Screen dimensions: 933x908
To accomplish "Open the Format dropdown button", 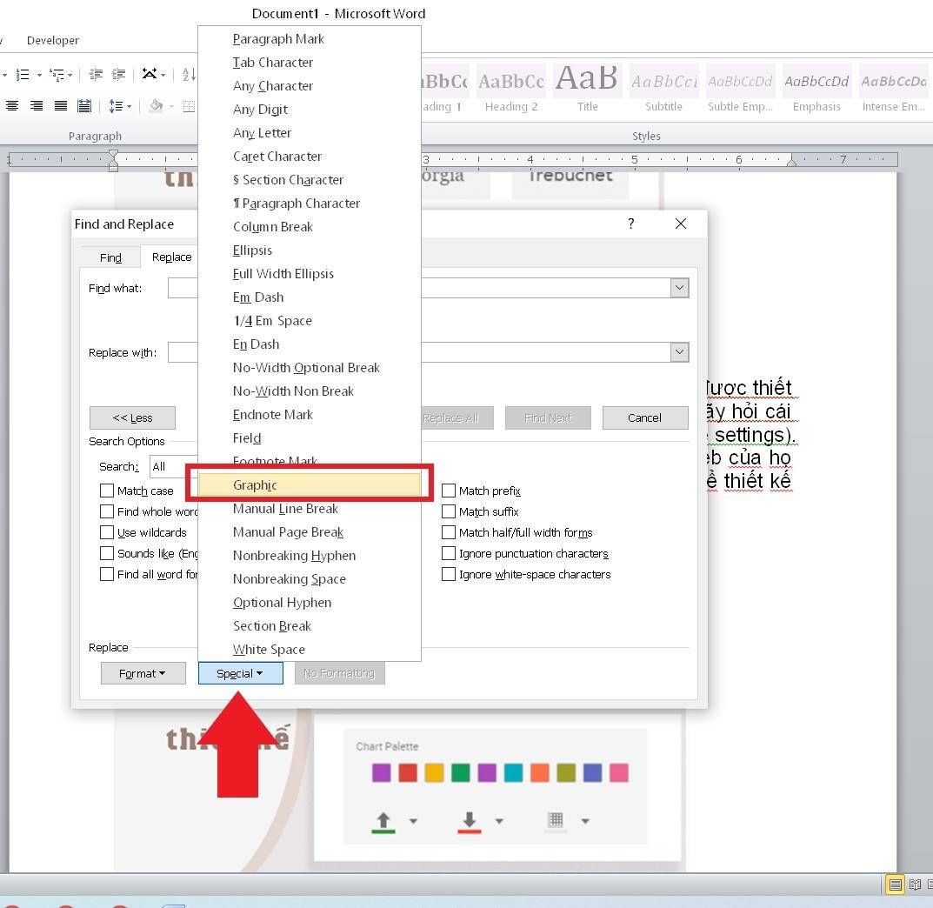I will coord(143,673).
